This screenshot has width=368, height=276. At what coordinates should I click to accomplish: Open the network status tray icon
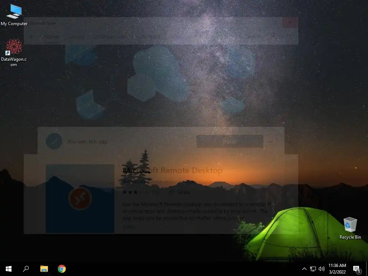(313, 269)
